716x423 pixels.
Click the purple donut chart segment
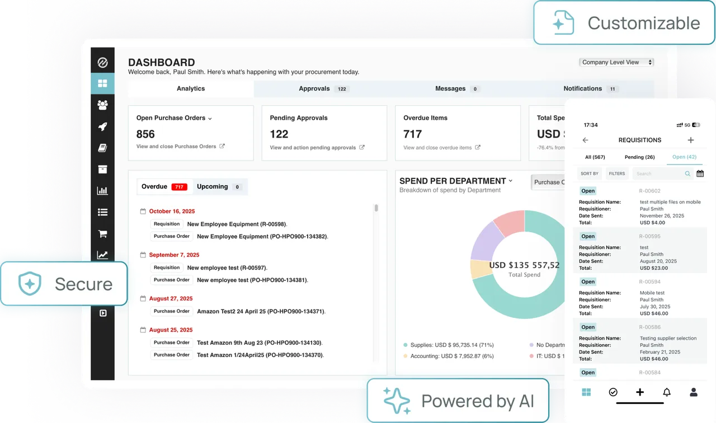pyautogui.click(x=487, y=242)
